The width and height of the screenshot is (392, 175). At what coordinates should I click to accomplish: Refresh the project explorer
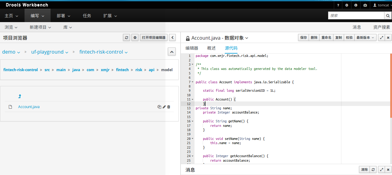(127, 38)
